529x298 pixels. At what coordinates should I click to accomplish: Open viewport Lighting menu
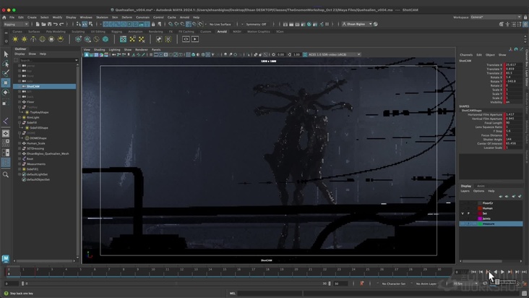(x=114, y=50)
